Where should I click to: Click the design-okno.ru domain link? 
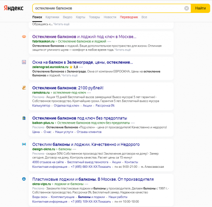click(x=44, y=149)
